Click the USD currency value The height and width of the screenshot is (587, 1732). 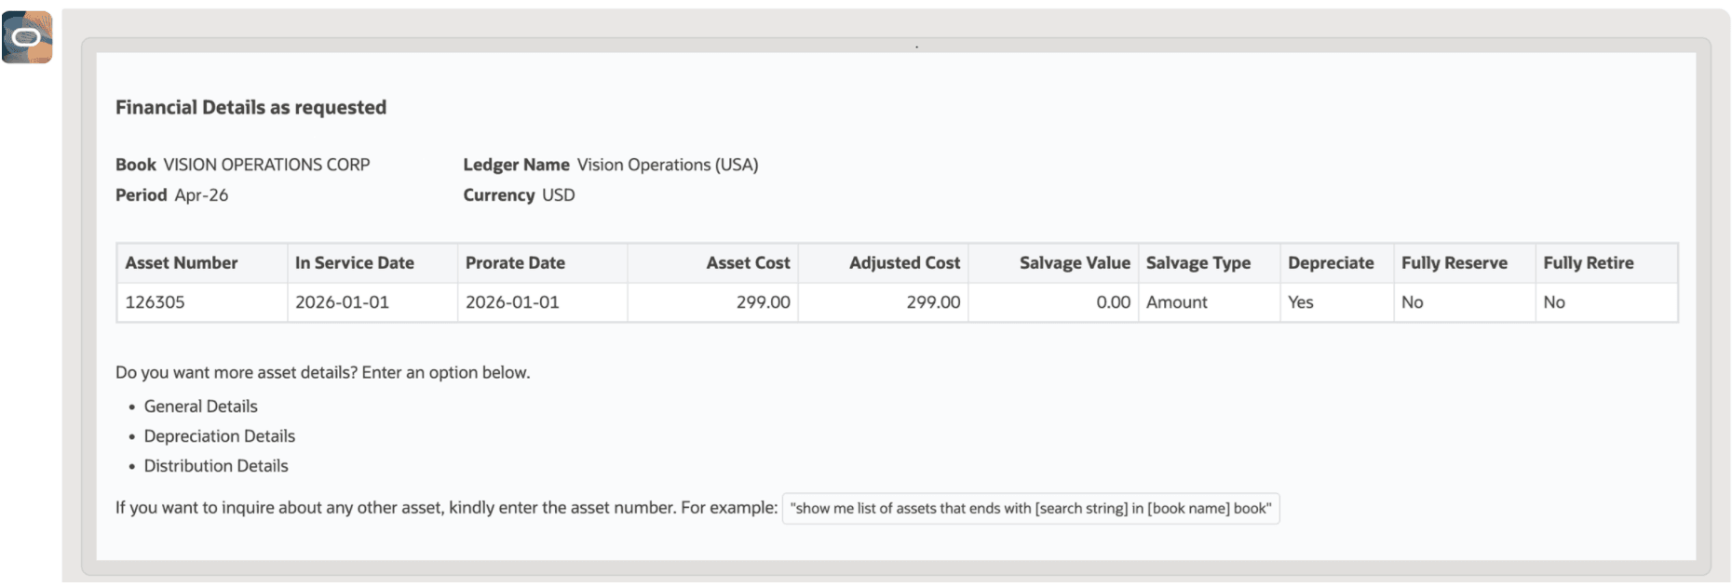559,195
